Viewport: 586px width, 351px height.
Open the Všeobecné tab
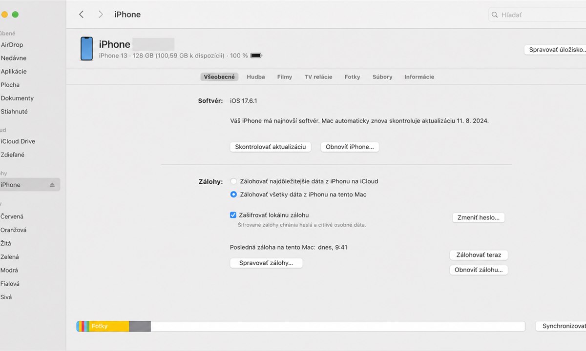pyautogui.click(x=220, y=77)
